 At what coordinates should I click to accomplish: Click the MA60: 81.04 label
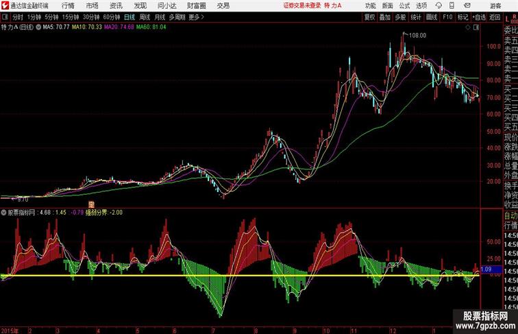click(x=151, y=27)
